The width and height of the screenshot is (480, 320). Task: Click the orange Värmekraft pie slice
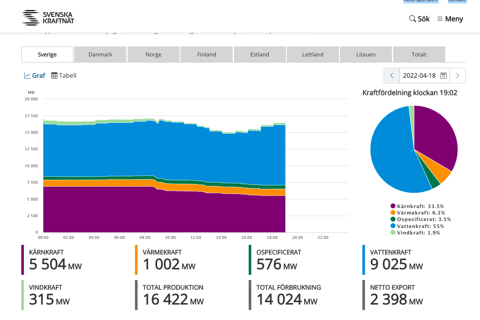pos(438,169)
